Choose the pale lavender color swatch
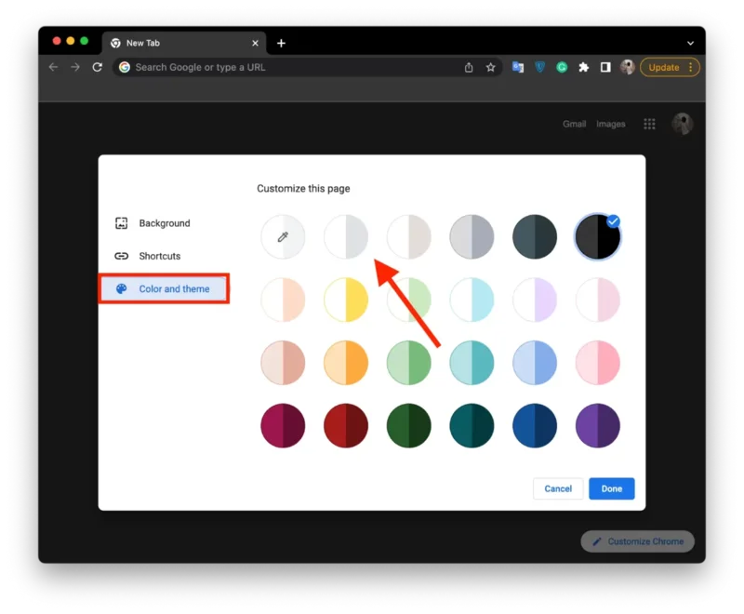This screenshot has width=744, height=614. tap(535, 300)
